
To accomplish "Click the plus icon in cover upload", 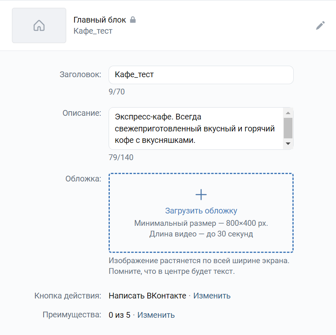I will coord(201,195).
